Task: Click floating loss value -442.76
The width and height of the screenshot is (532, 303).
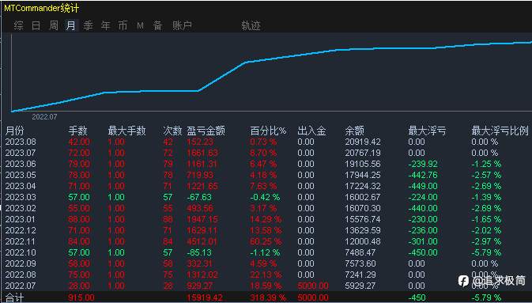Action: (x=423, y=175)
